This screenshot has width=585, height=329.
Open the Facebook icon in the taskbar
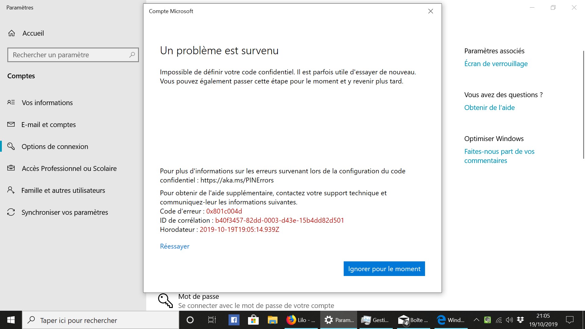pyautogui.click(x=234, y=320)
